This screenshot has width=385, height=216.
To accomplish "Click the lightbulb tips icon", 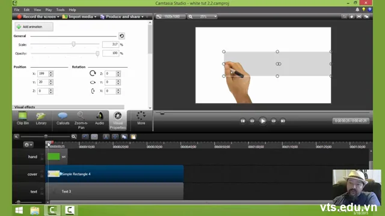I will click(363, 10).
